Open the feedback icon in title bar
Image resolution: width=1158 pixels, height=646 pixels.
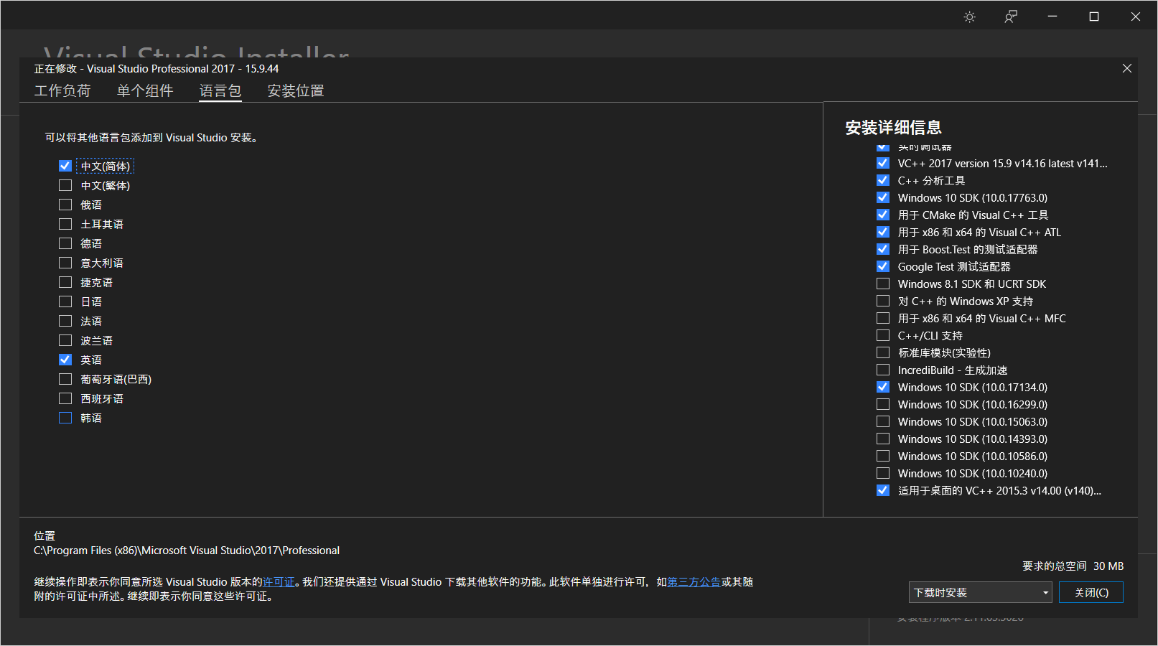coord(1011,17)
